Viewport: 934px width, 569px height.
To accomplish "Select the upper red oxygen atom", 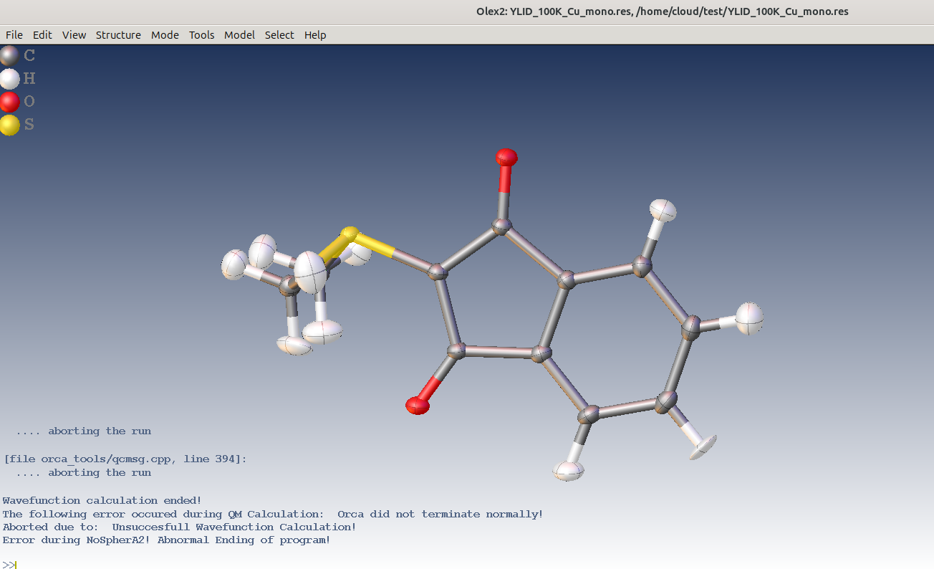I will pos(506,157).
